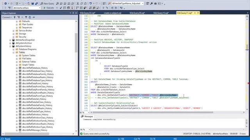Click the New Query button

coord(47,3)
